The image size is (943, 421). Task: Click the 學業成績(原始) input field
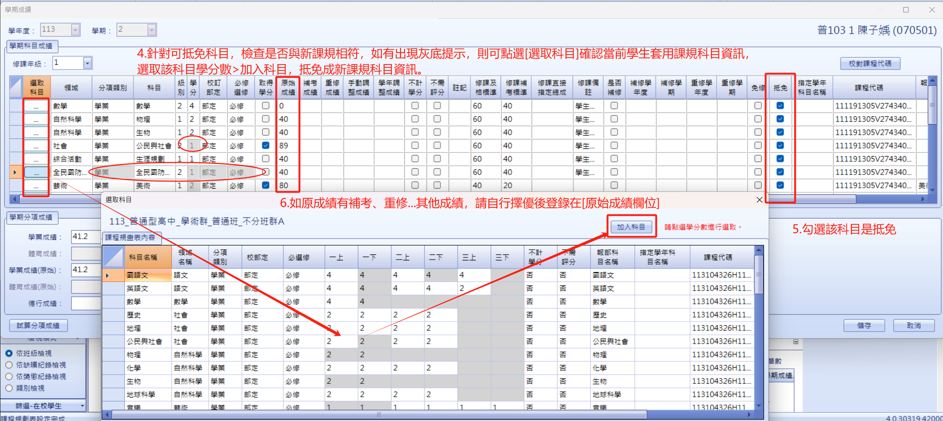coord(86,270)
